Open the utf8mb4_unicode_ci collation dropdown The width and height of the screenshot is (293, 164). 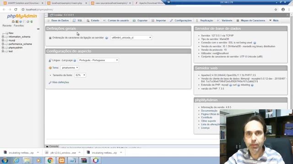131,38
